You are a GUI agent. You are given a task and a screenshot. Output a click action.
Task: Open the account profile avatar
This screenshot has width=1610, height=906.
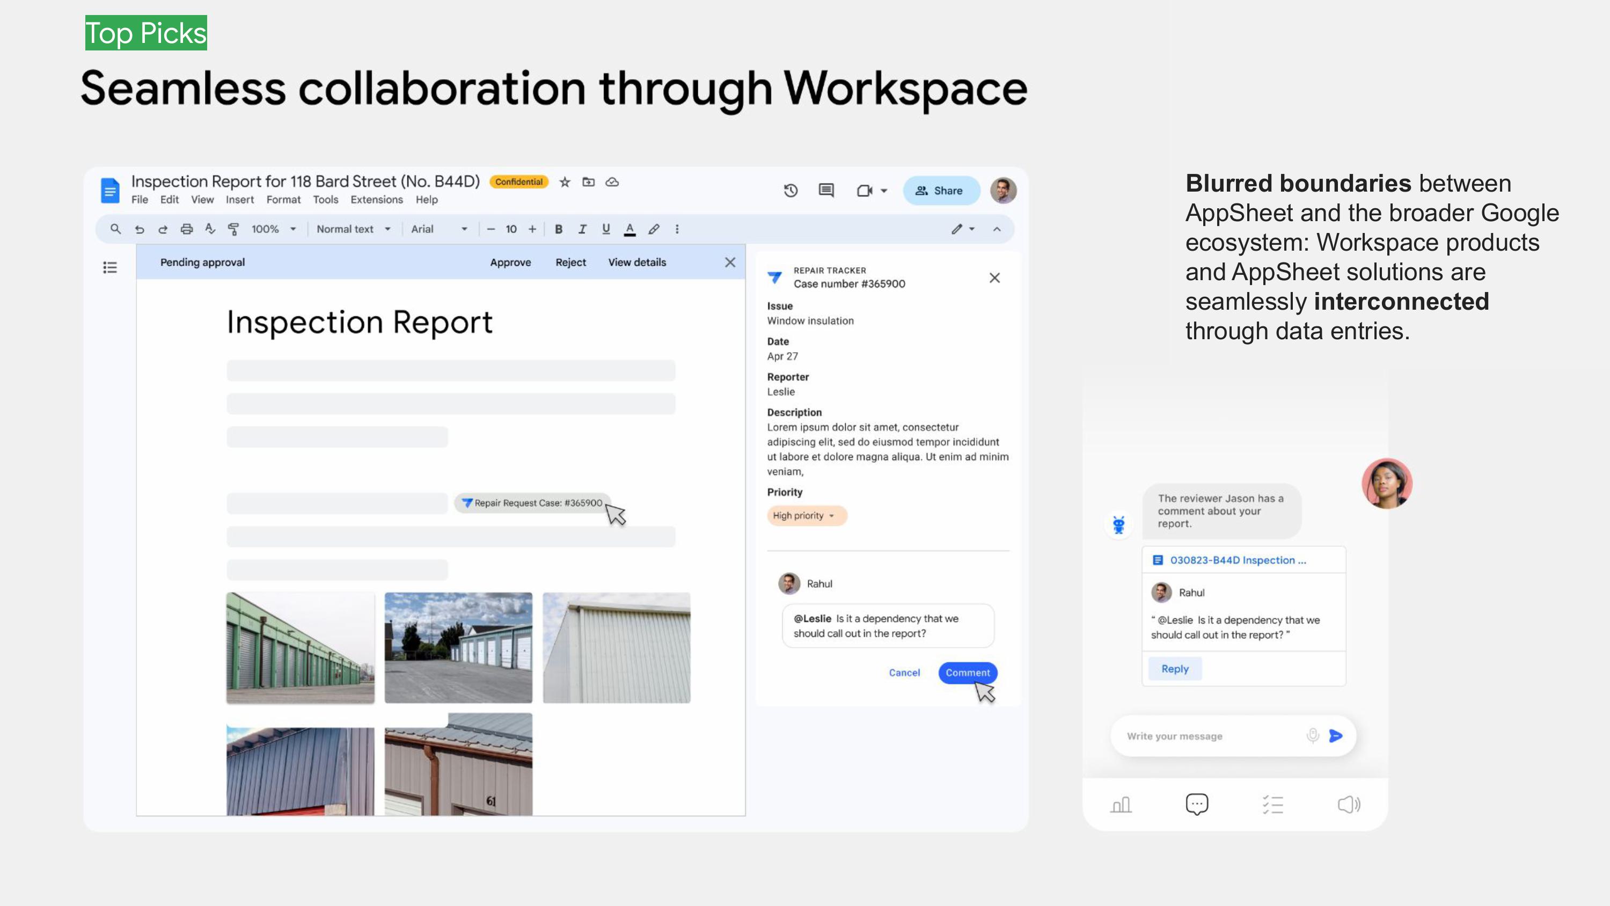(1003, 191)
